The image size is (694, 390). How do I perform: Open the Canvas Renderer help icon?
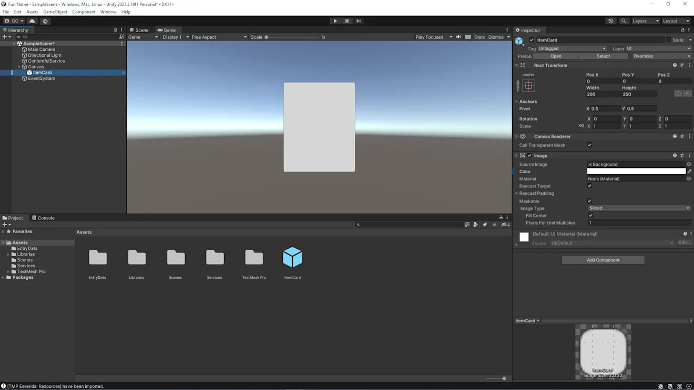(x=675, y=136)
